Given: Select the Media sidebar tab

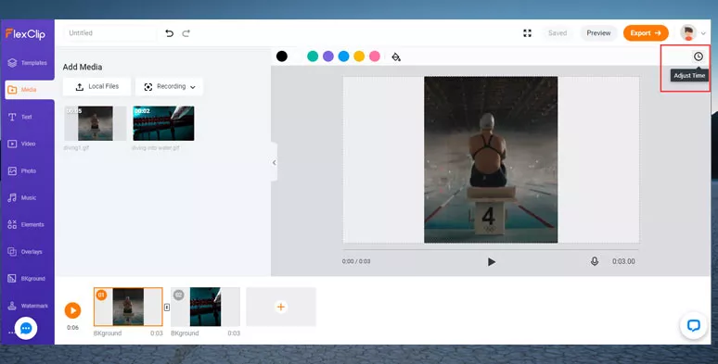Looking at the screenshot, I should point(30,90).
